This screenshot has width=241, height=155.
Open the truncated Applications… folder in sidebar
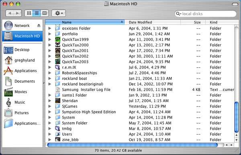(x=22, y=123)
